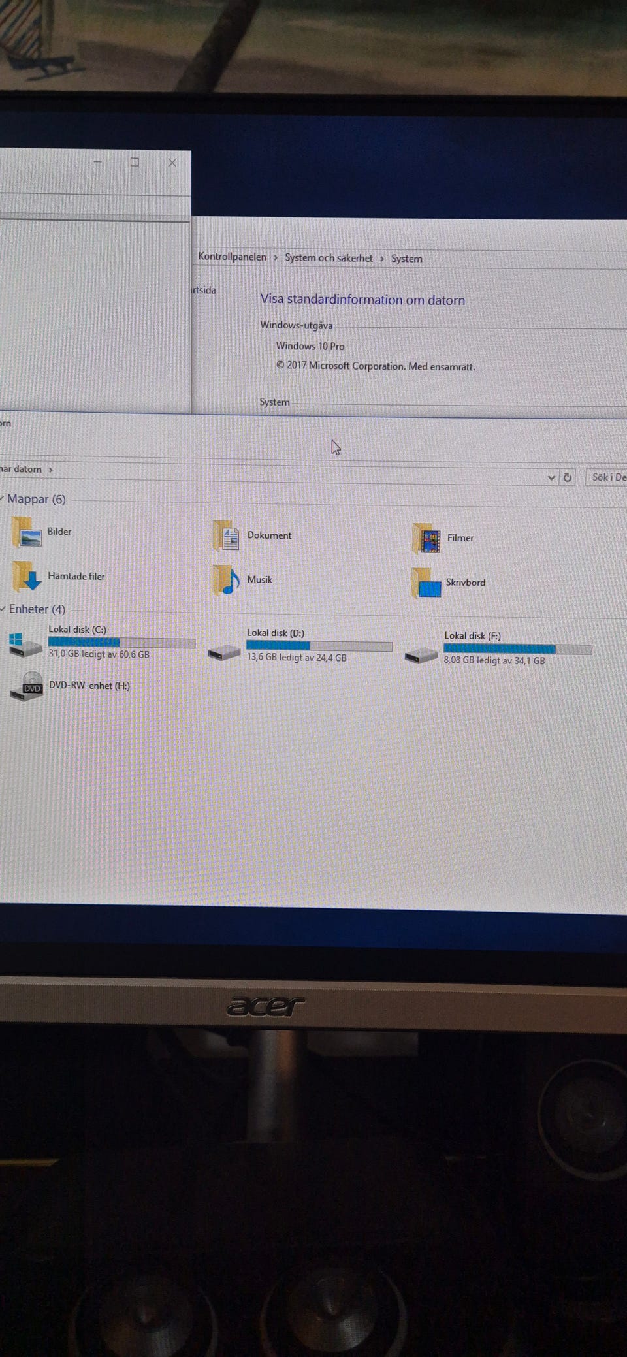Click the 'Windows 10 Pro' text
The width and height of the screenshot is (627, 1357).
[x=310, y=346]
